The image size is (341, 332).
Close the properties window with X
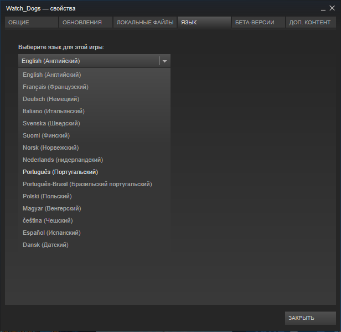click(x=332, y=8)
